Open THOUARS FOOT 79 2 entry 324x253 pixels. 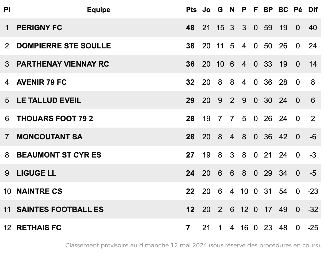(x=55, y=118)
